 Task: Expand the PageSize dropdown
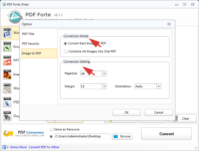[x=104, y=74]
